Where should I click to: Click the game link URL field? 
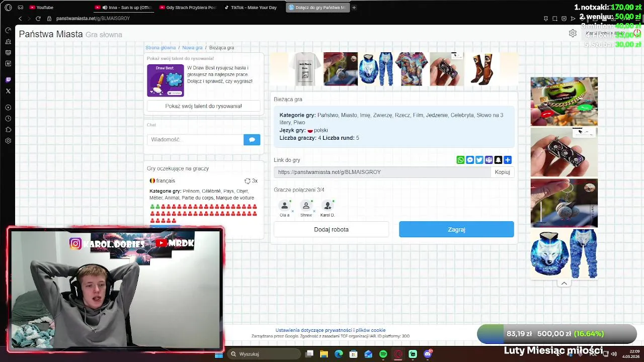point(382,172)
